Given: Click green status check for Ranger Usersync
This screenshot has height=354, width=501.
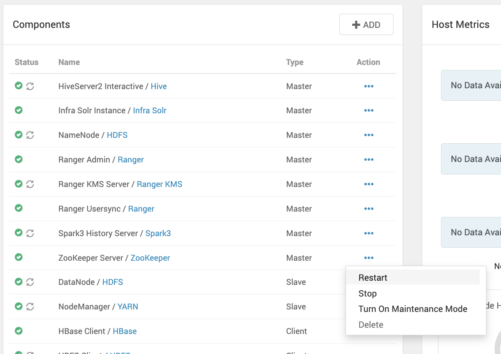Looking at the screenshot, I should (18, 208).
